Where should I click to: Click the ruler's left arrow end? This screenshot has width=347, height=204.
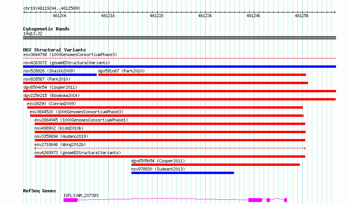[24, 12]
